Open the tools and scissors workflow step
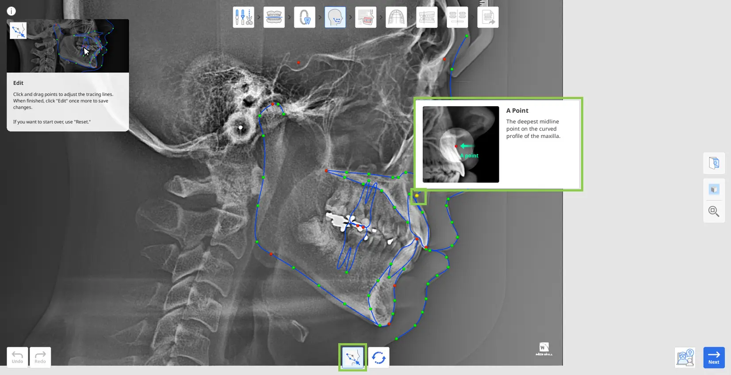Screen dimensions: 731x375 [243, 17]
